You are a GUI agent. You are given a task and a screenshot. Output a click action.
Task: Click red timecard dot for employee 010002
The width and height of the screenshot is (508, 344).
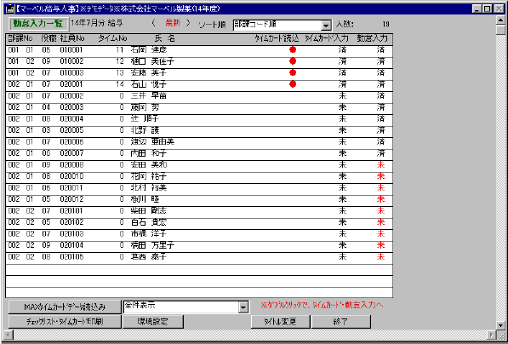[x=293, y=61]
